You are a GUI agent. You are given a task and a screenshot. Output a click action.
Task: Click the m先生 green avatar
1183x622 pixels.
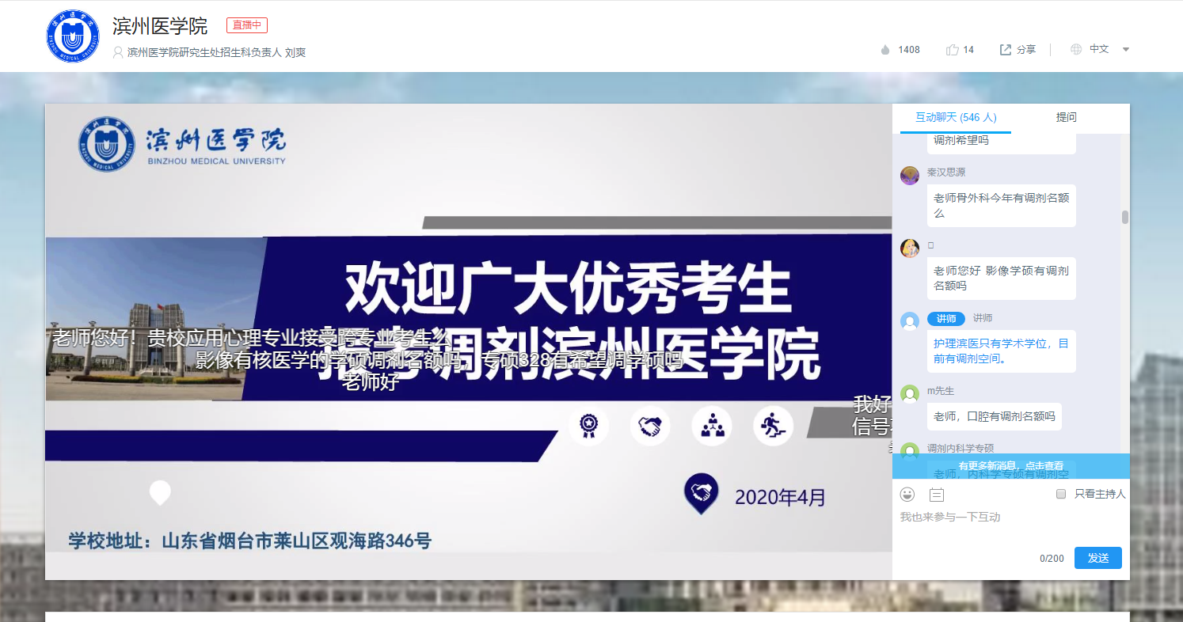[910, 394]
